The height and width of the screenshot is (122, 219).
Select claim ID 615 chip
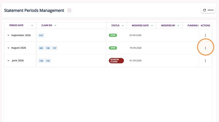[x=41, y=35]
